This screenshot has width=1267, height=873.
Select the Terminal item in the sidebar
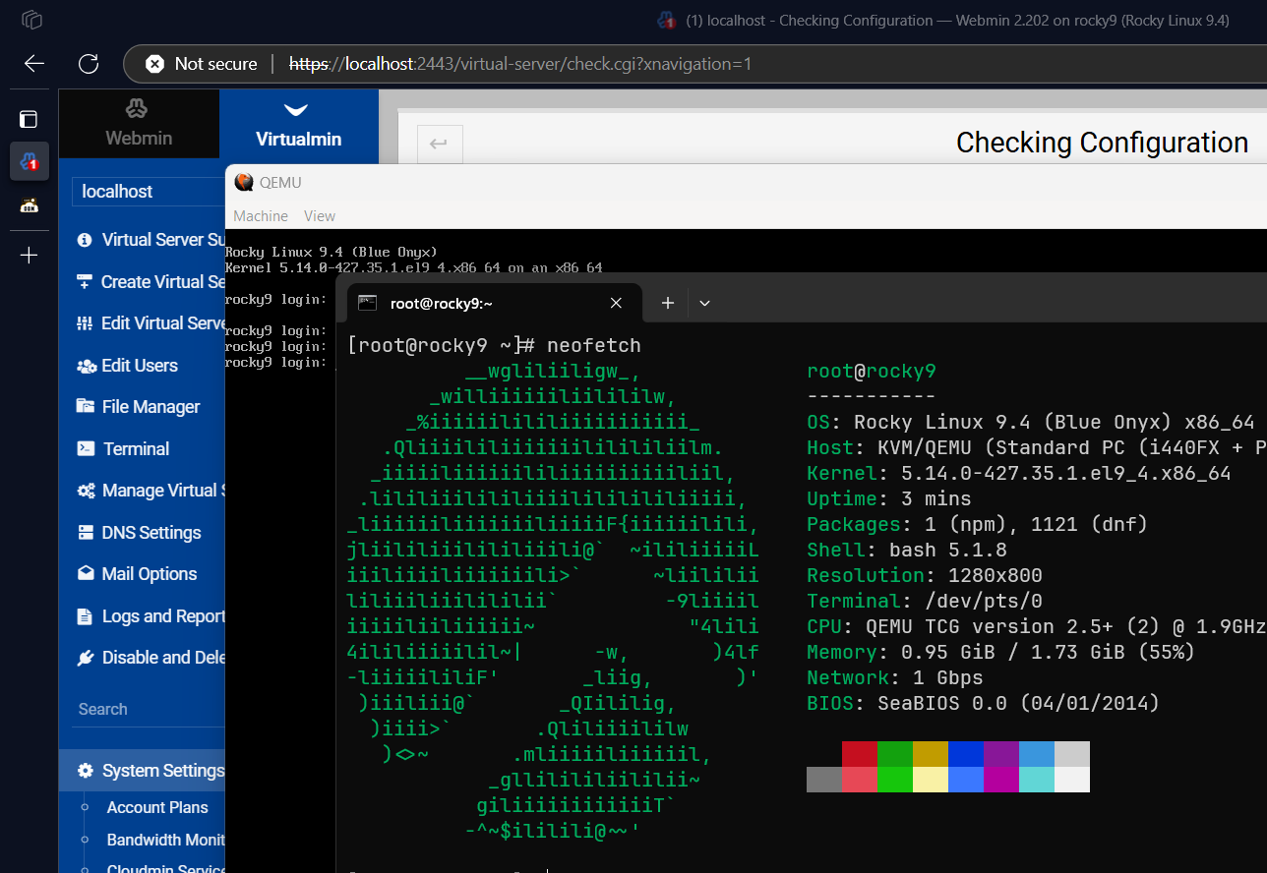point(138,448)
